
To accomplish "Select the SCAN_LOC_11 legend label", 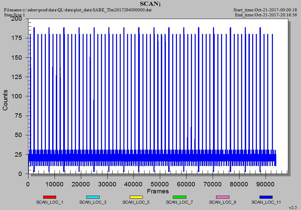I will click(x=266, y=202).
